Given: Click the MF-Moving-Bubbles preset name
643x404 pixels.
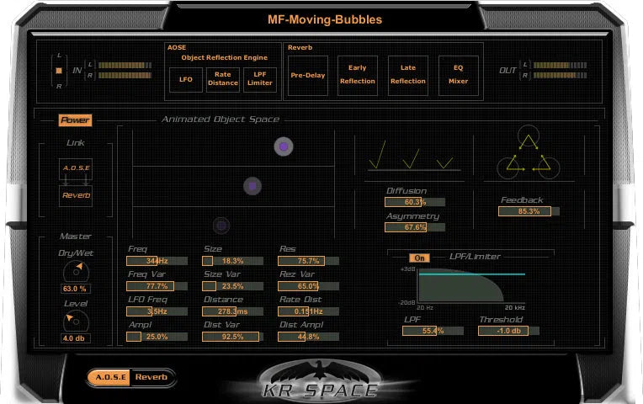Looking at the screenshot, I should pyautogui.click(x=324, y=19).
